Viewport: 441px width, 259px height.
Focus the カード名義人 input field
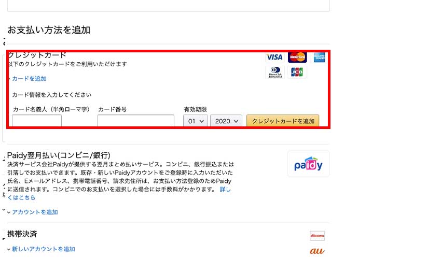tap(37, 121)
